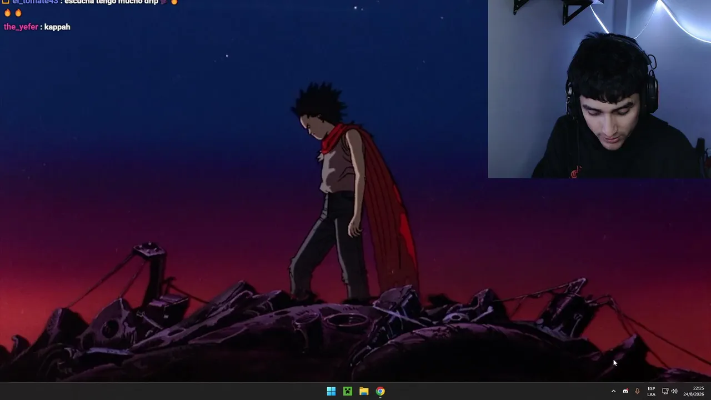Open File Explorer from the taskbar

click(x=364, y=391)
